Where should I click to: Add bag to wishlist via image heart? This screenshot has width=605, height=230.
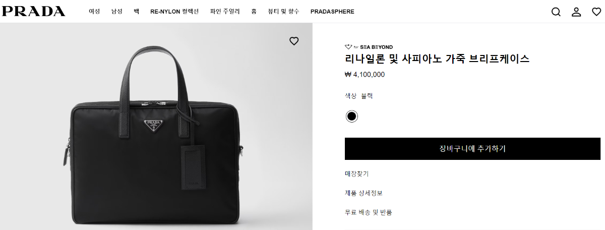click(x=294, y=41)
